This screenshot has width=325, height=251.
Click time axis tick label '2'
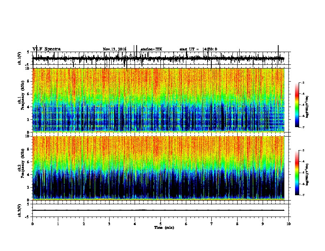point(84,224)
